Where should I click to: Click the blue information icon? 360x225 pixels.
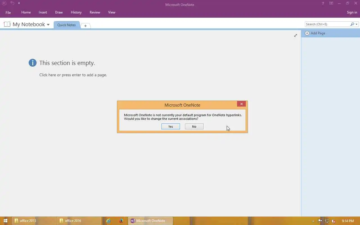[x=33, y=63]
